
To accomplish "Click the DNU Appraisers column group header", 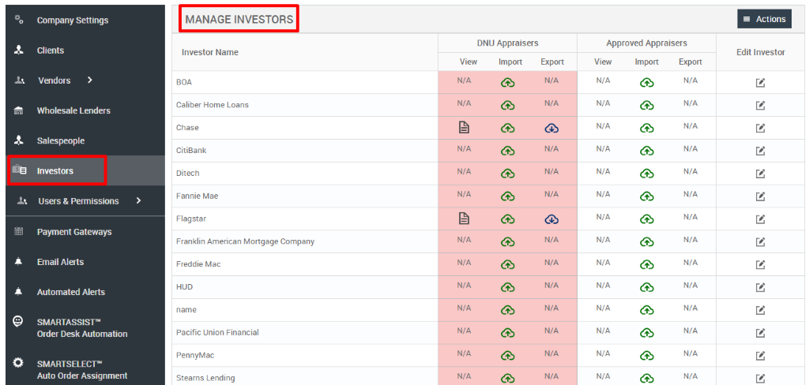I will [x=508, y=43].
